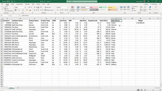162x91 pixels.
Task: Open the Merge & Center dropdown arrow
Action: click(55, 10)
